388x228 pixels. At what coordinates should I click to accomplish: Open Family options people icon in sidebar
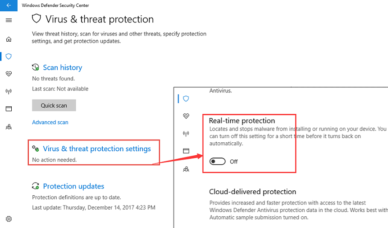[9, 127]
